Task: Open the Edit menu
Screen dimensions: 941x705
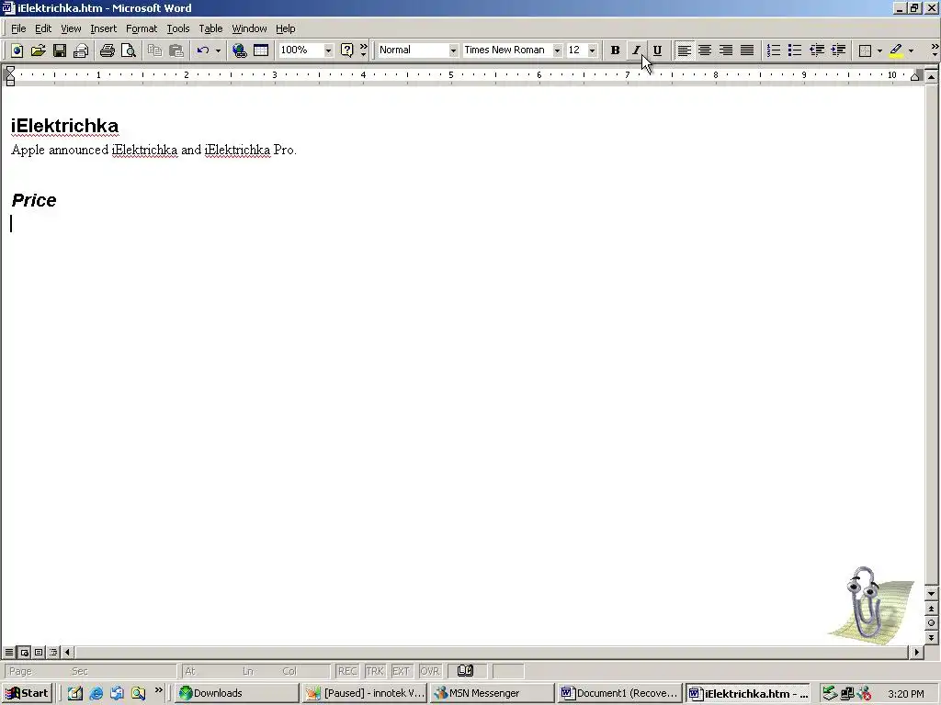Action: pyautogui.click(x=43, y=28)
